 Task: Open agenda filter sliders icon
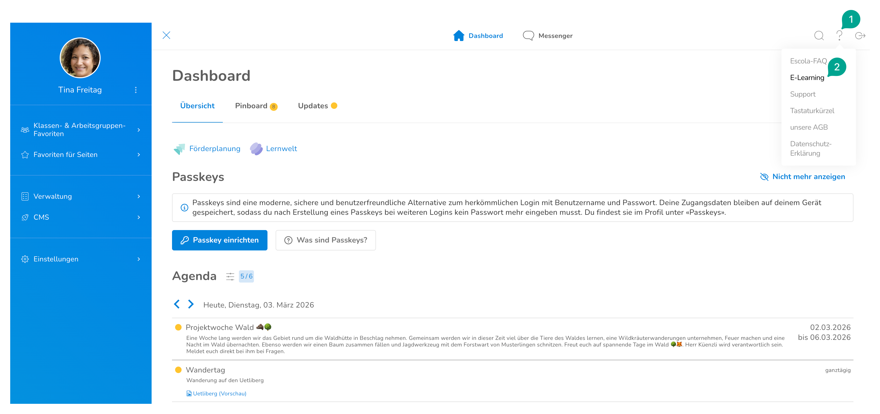(230, 276)
